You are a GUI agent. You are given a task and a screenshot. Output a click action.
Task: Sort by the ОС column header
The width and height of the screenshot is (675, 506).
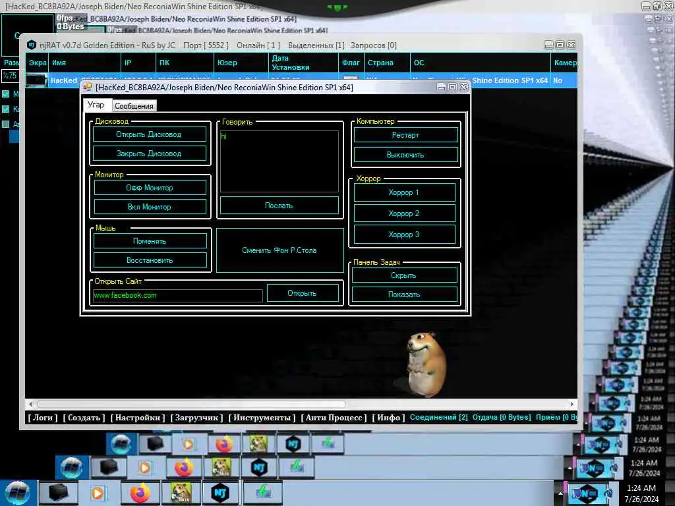(x=481, y=63)
